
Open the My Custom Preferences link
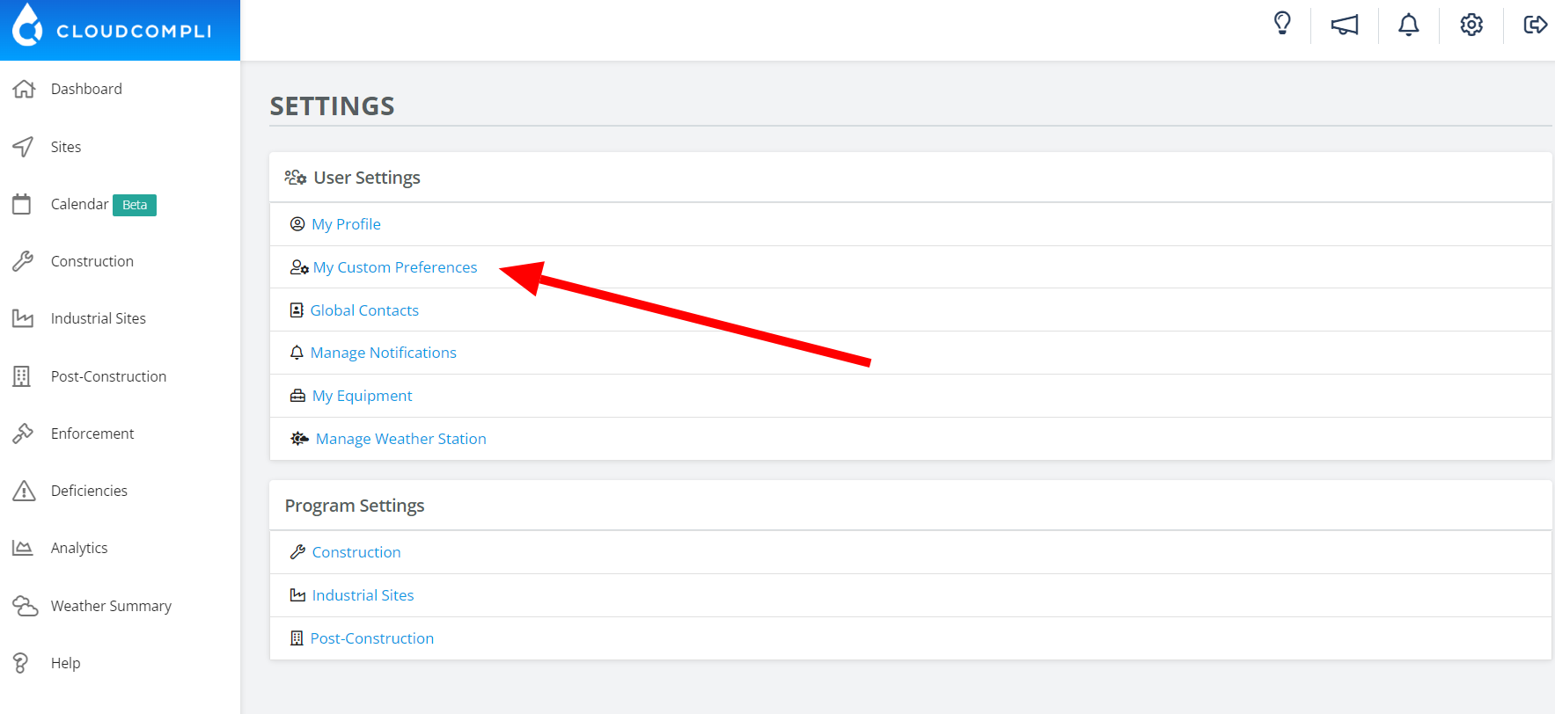tap(395, 267)
